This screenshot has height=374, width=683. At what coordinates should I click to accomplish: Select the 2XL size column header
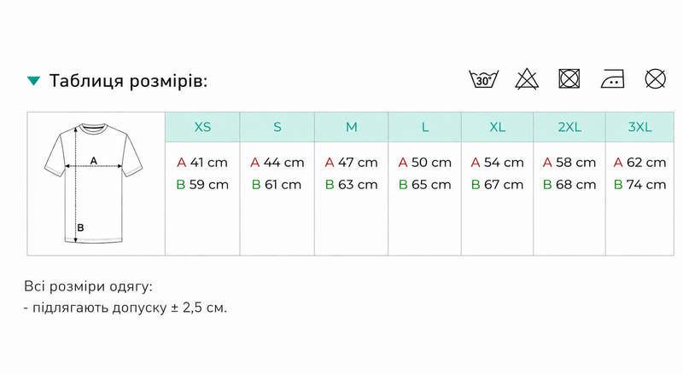569,127
